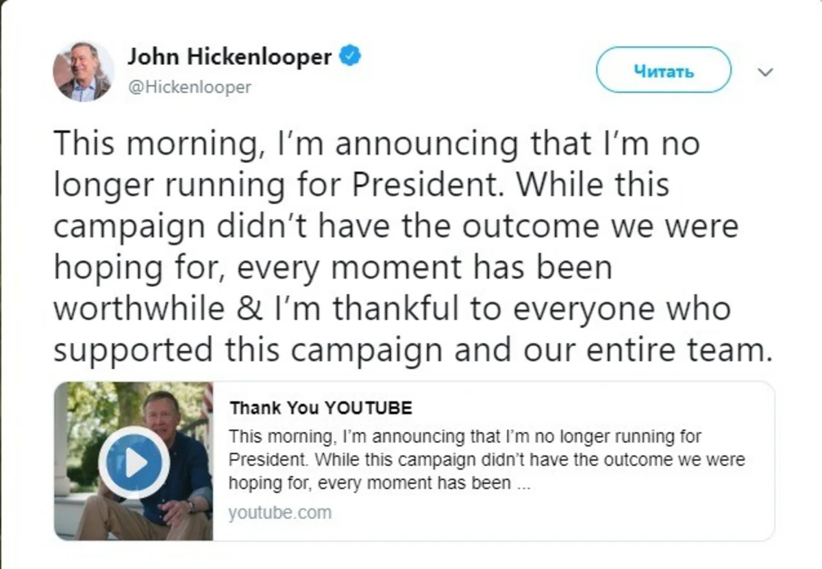Click the "Thank You YOUTUBE" card title

point(321,409)
